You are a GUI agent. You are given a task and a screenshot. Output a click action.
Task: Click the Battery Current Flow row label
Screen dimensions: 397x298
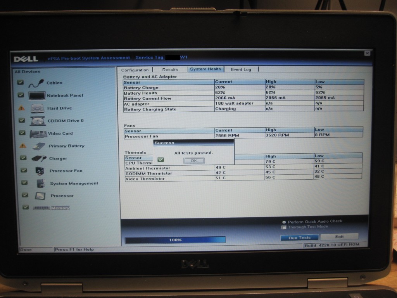(x=148, y=99)
